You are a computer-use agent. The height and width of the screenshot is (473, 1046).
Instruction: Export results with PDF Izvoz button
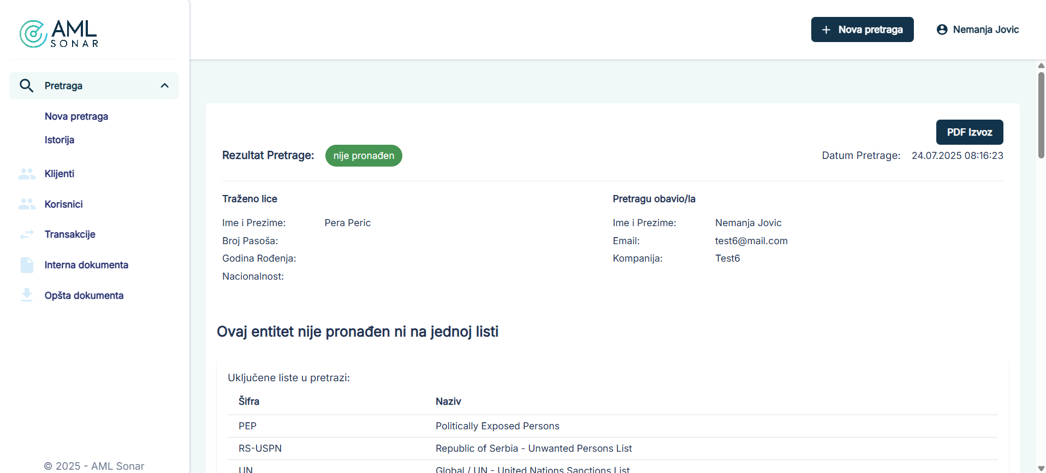tap(969, 132)
